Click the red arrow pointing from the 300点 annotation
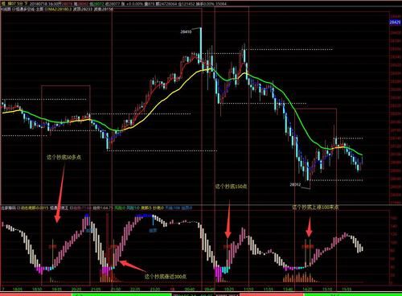The width and height of the screenshot is (402, 296). coord(133,266)
